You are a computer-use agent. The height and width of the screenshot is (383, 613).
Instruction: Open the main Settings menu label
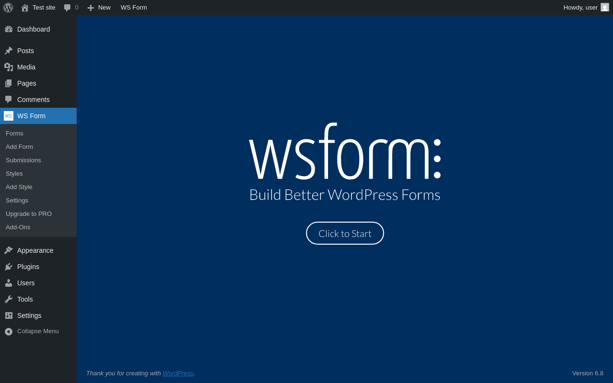(29, 315)
